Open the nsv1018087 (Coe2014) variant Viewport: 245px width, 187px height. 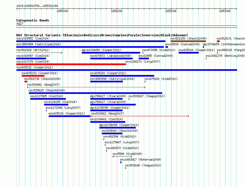[x=33, y=56]
